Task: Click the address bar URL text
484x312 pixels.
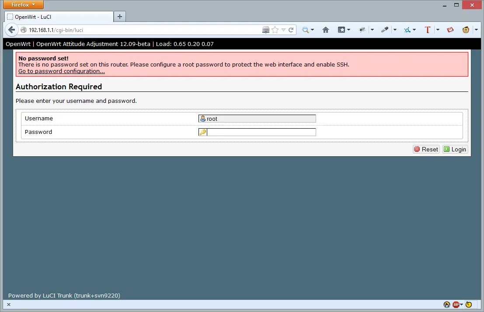Action: 56,30
